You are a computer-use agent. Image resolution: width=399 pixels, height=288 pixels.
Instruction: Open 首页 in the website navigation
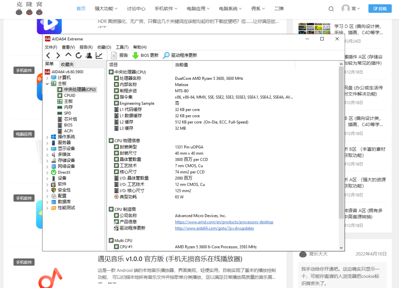pyautogui.click(x=81, y=9)
